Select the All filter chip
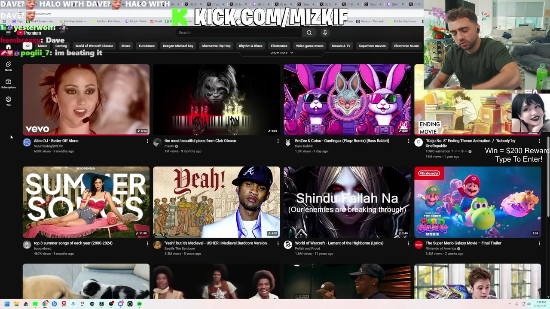The height and width of the screenshot is (309, 550). tap(27, 46)
